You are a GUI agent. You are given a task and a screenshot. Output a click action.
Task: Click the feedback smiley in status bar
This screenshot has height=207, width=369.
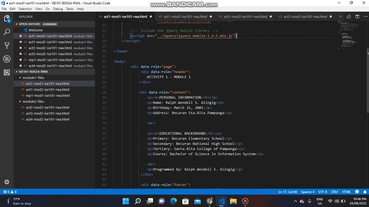click(357, 191)
